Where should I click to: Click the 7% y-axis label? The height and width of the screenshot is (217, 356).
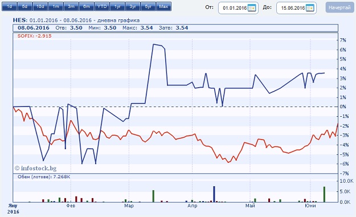pyautogui.click(x=343, y=40)
